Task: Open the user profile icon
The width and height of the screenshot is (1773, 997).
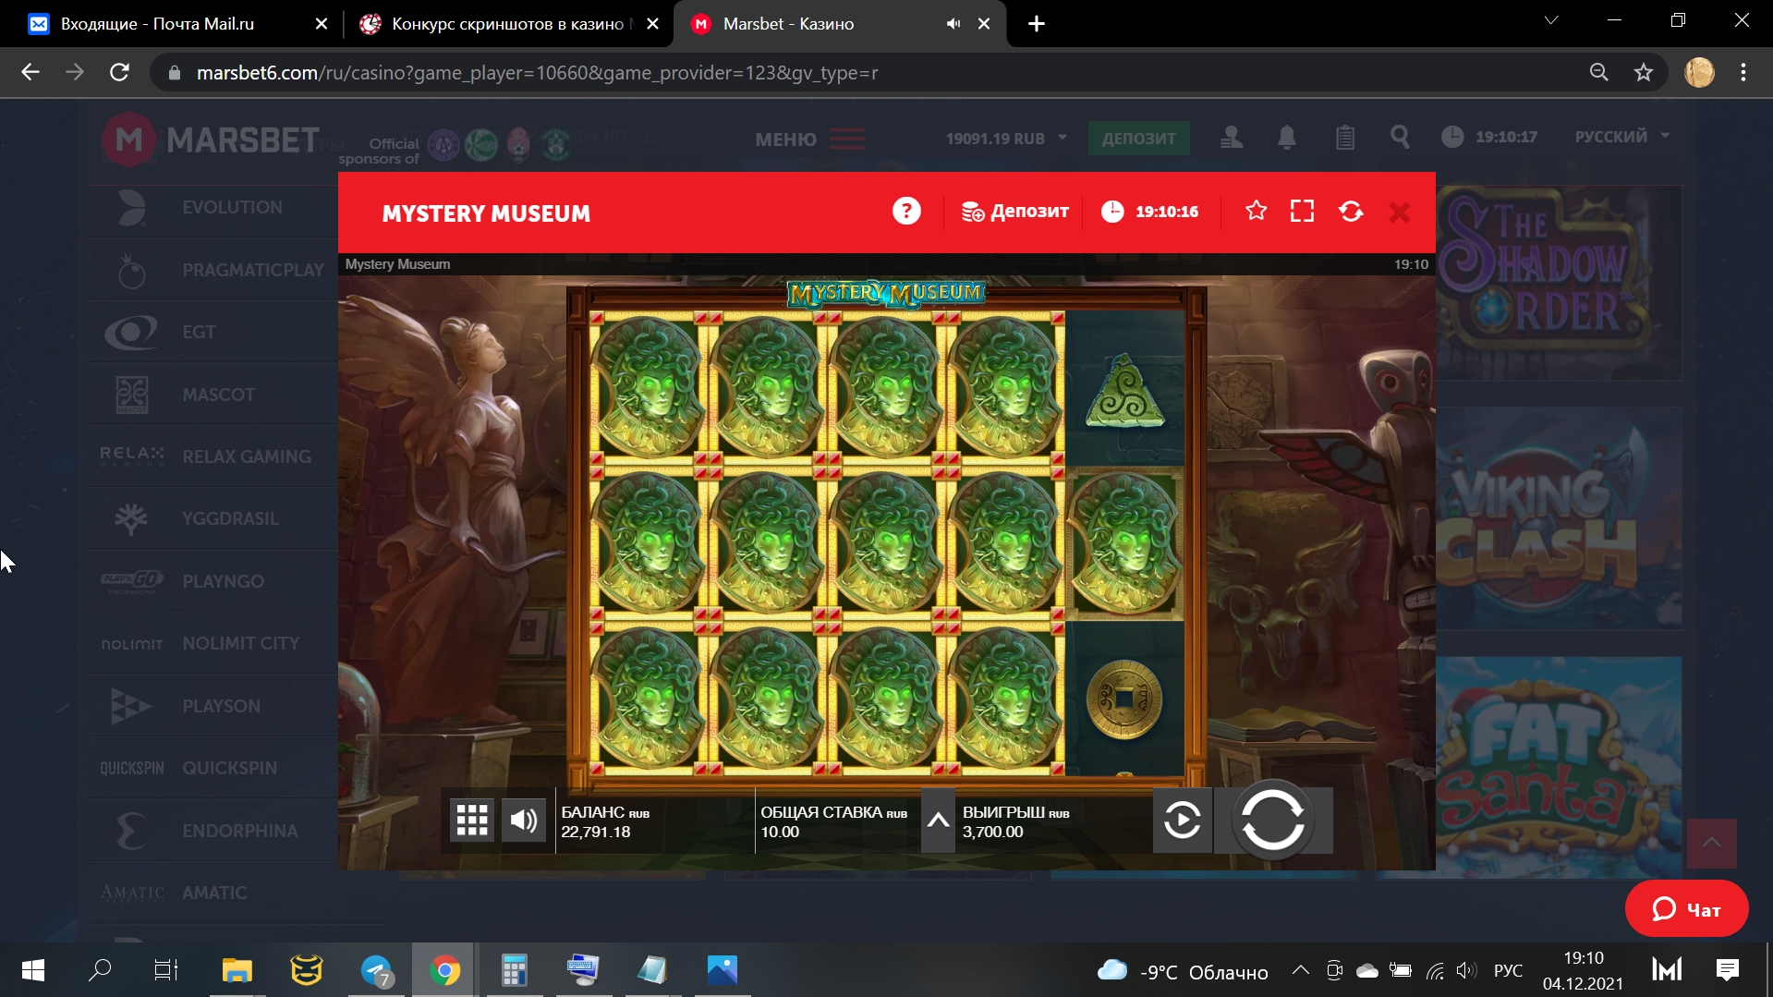Action: (1231, 138)
